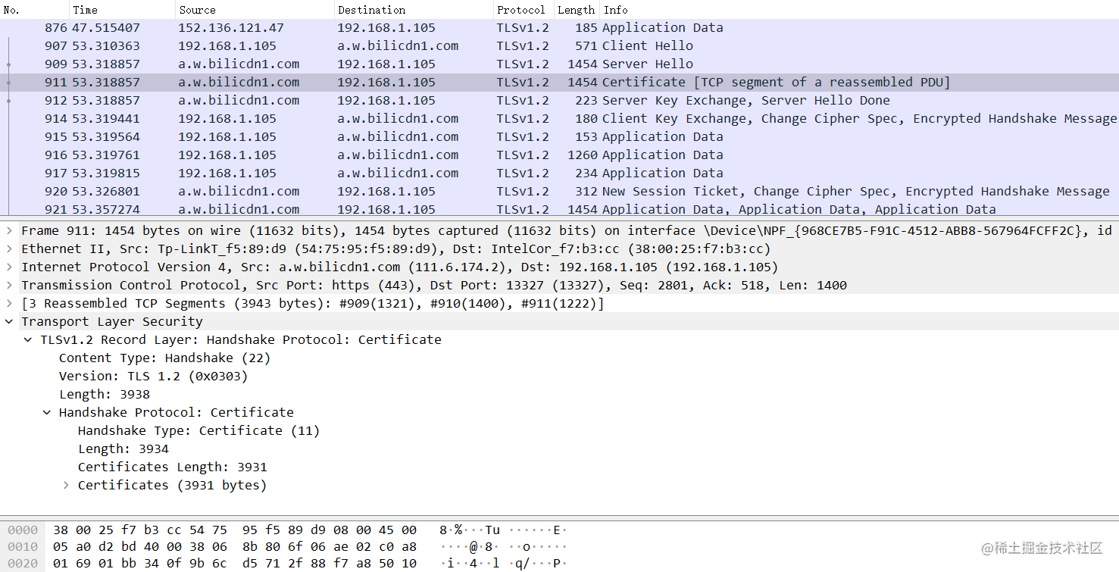Screen dimensions: 1119x572
Task: Select the Length: 3934 field
Action: tap(123, 449)
